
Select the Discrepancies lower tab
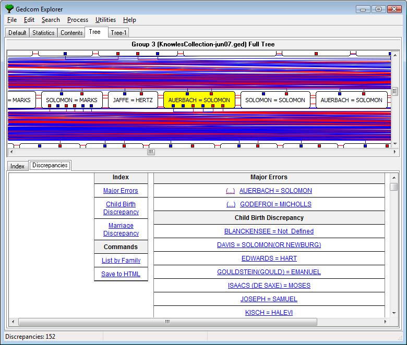tap(50, 165)
